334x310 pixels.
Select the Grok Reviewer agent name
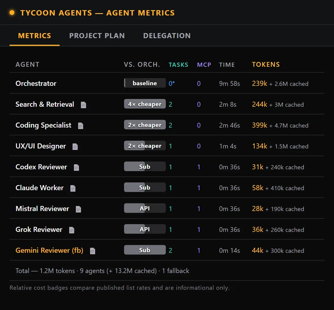point(39,229)
